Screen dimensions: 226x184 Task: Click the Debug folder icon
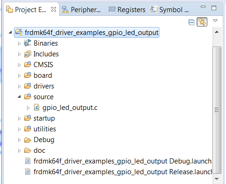pyautogui.click(x=27, y=140)
